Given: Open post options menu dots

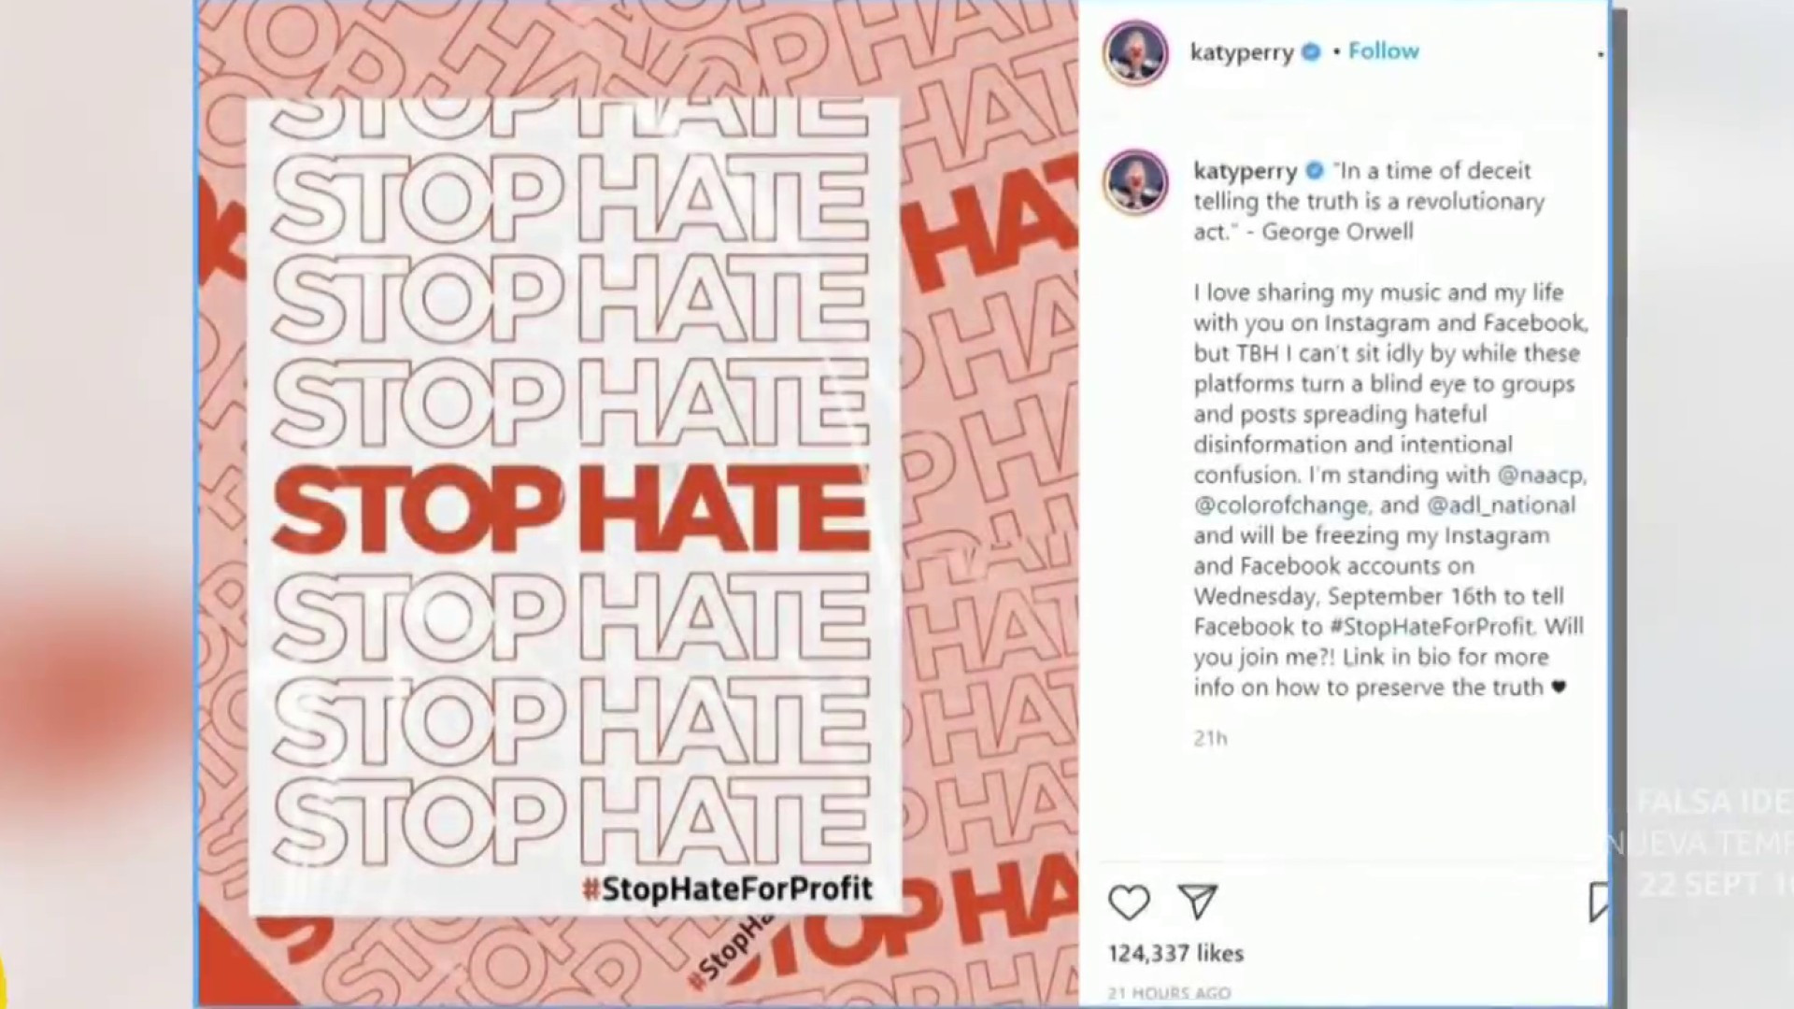Looking at the screenshot, I should (1601, 54).
